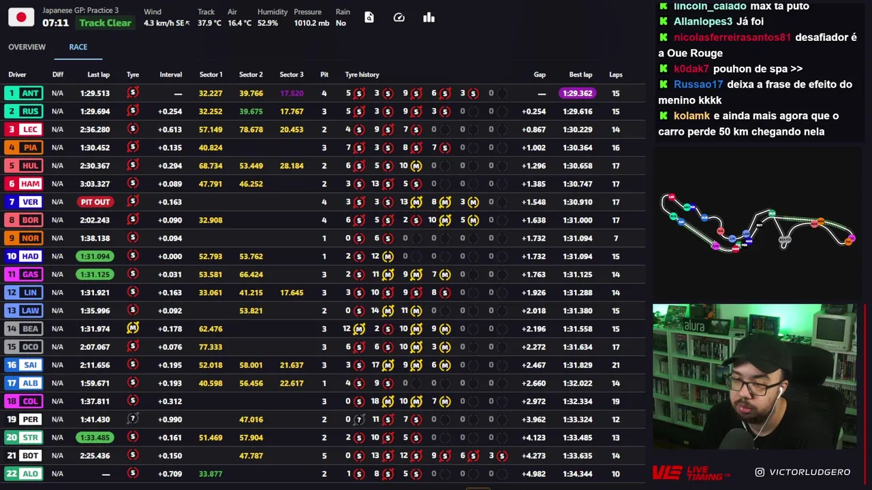Viewport: 872px width, 490px height.
Task: Click the VICTORLUDGERO handle text
Action: (x=810, y=472)
